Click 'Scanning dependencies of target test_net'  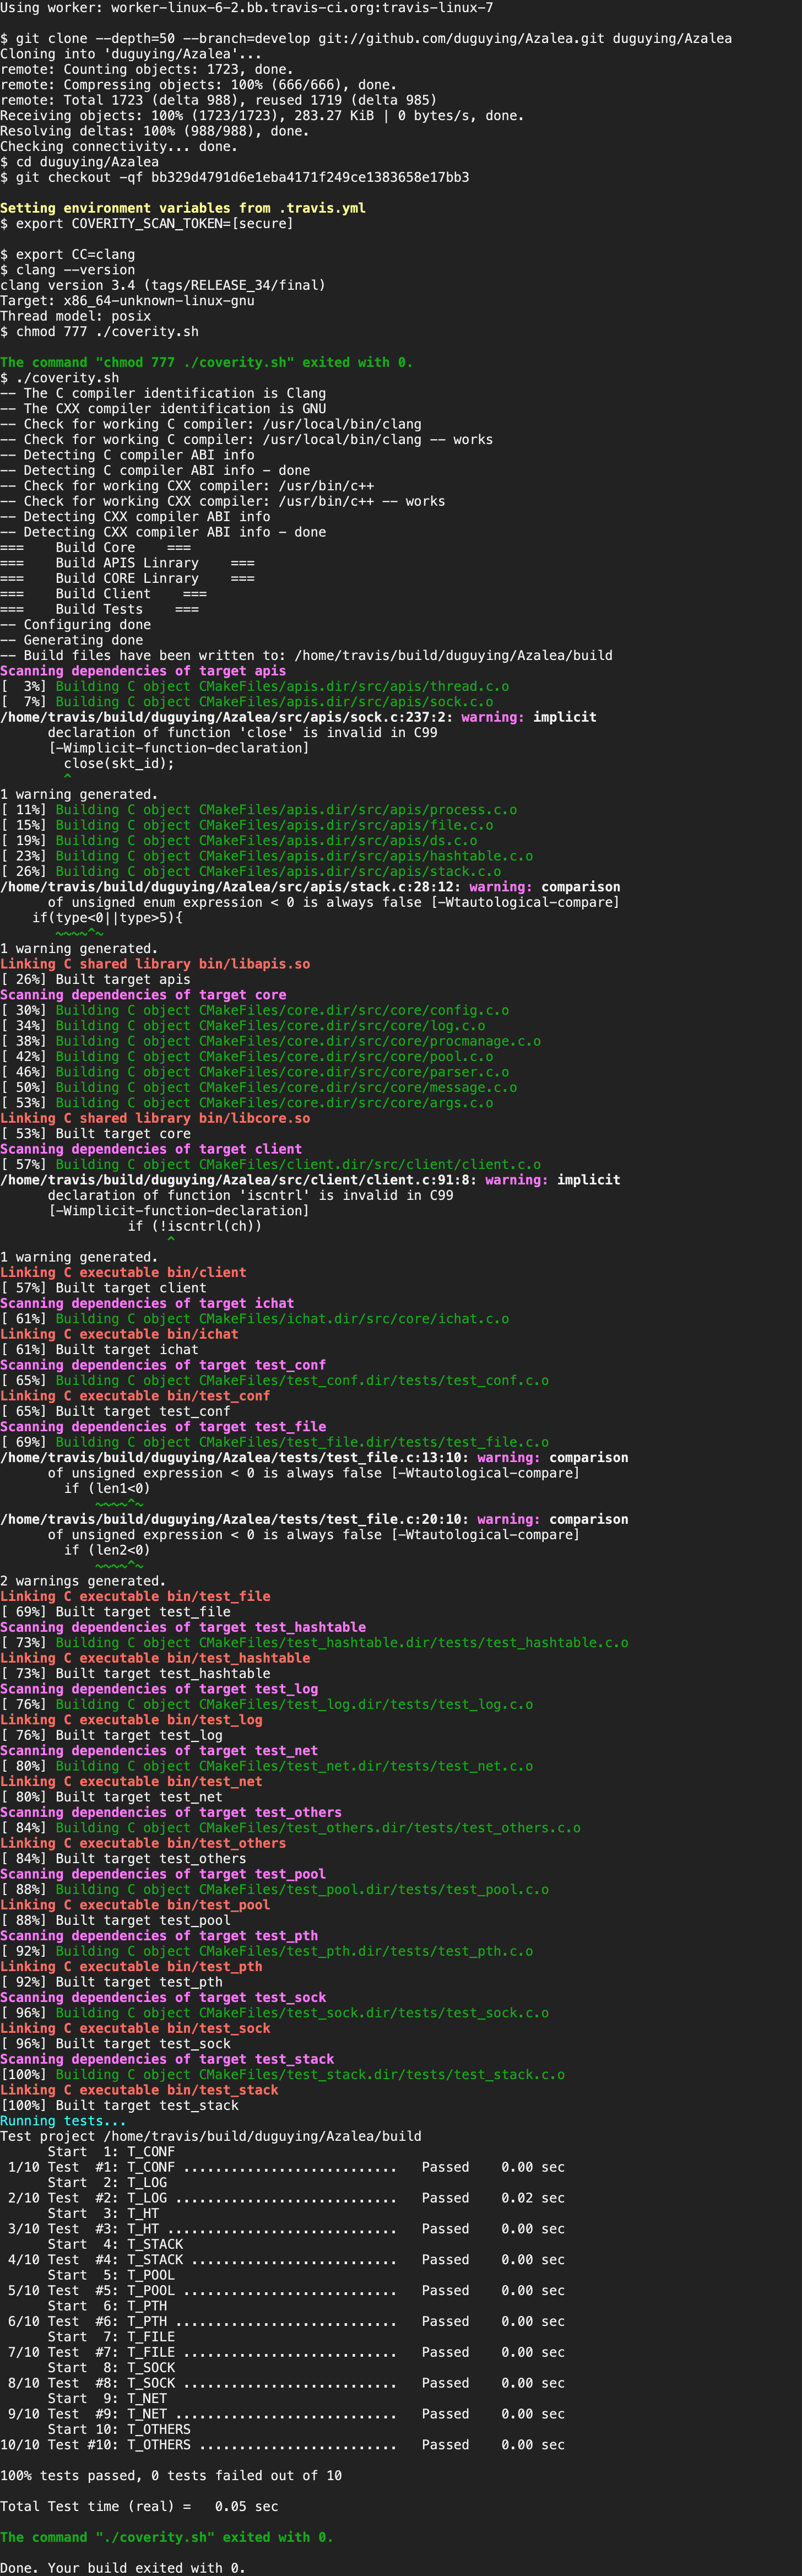tap(159, 1751)
